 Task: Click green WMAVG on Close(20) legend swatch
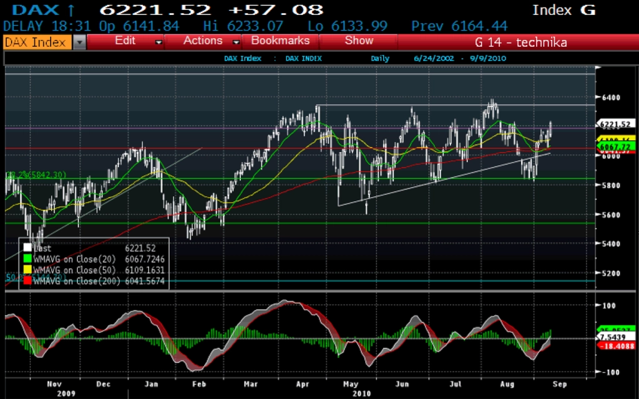[x=27, y=259]
